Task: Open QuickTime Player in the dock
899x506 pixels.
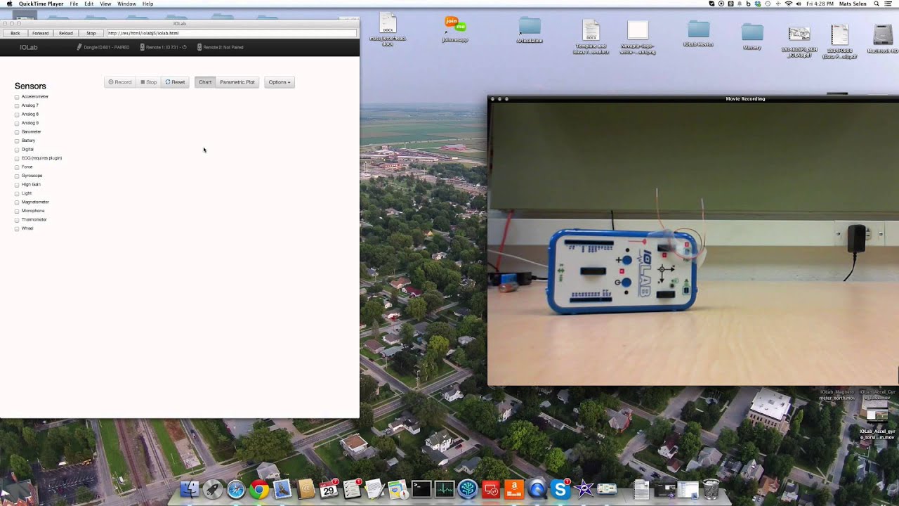Action: 537,489
